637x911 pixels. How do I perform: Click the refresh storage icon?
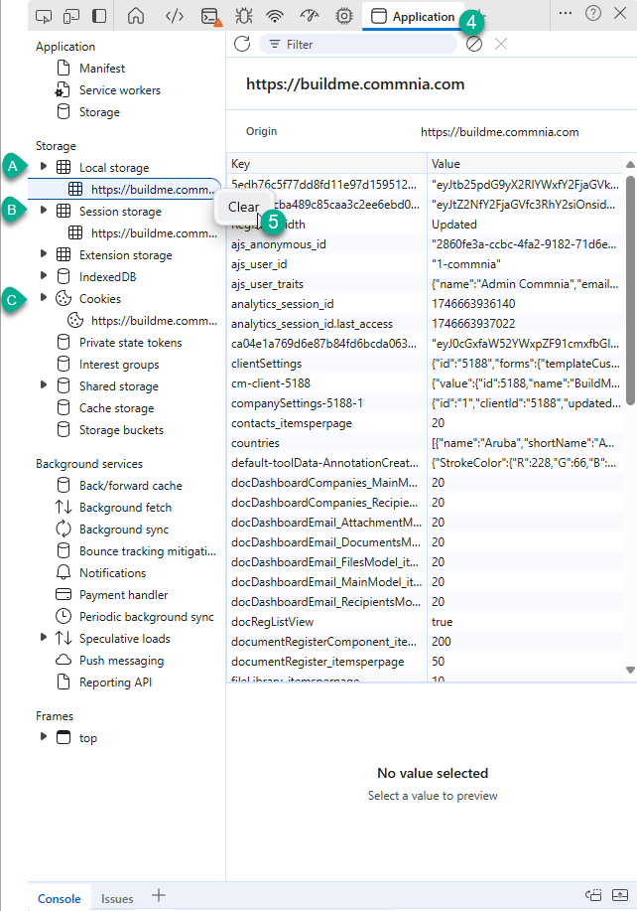point(241,44)
